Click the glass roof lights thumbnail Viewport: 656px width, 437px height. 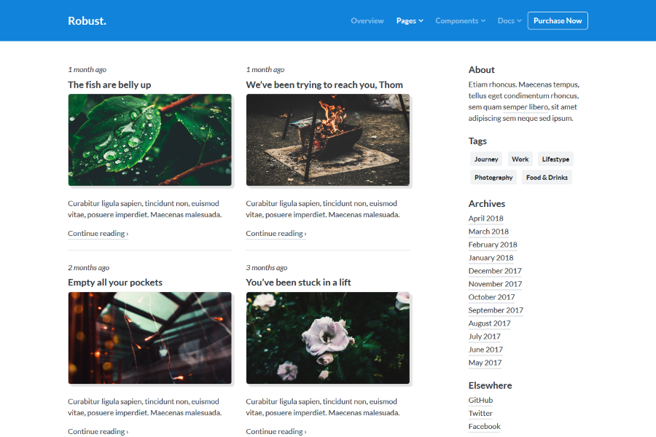[149, 338]
